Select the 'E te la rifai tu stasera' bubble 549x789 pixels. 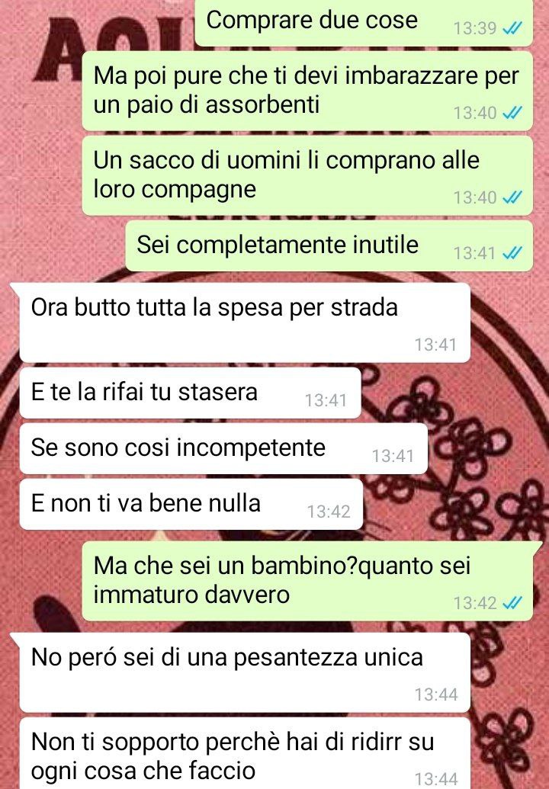[190, 393]
